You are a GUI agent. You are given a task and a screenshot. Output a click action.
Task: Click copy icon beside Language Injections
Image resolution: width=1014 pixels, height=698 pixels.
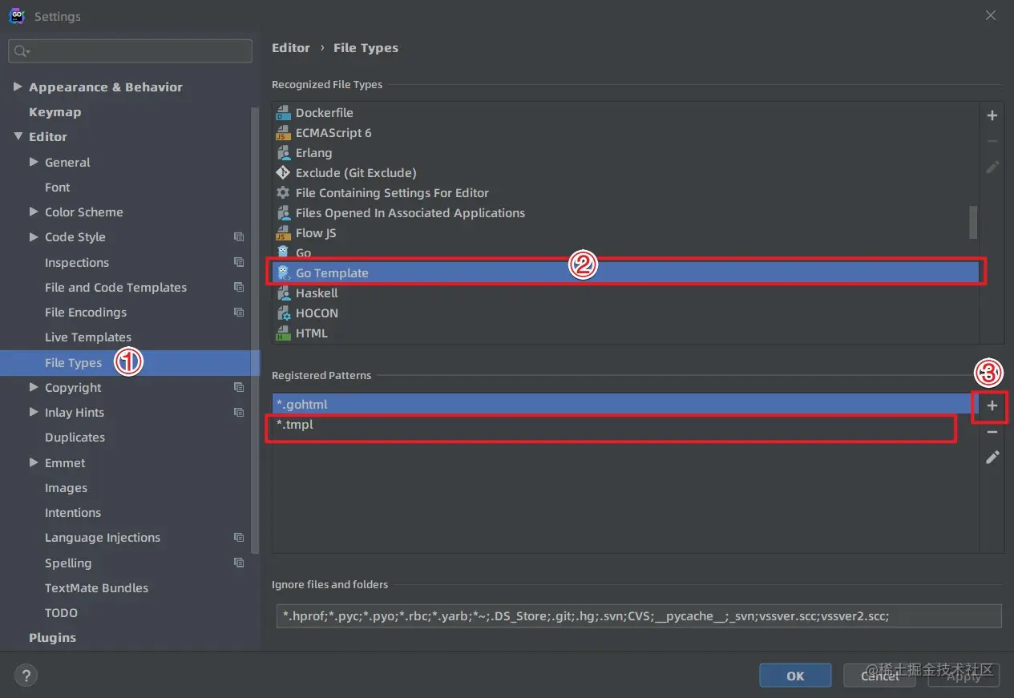pyautogui.click(x=239, y=538)
